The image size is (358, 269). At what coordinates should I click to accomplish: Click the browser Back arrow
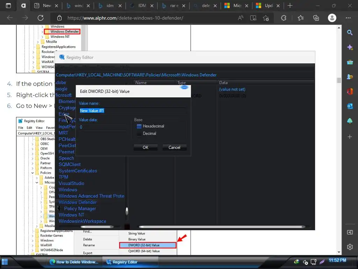coord(9,18)
